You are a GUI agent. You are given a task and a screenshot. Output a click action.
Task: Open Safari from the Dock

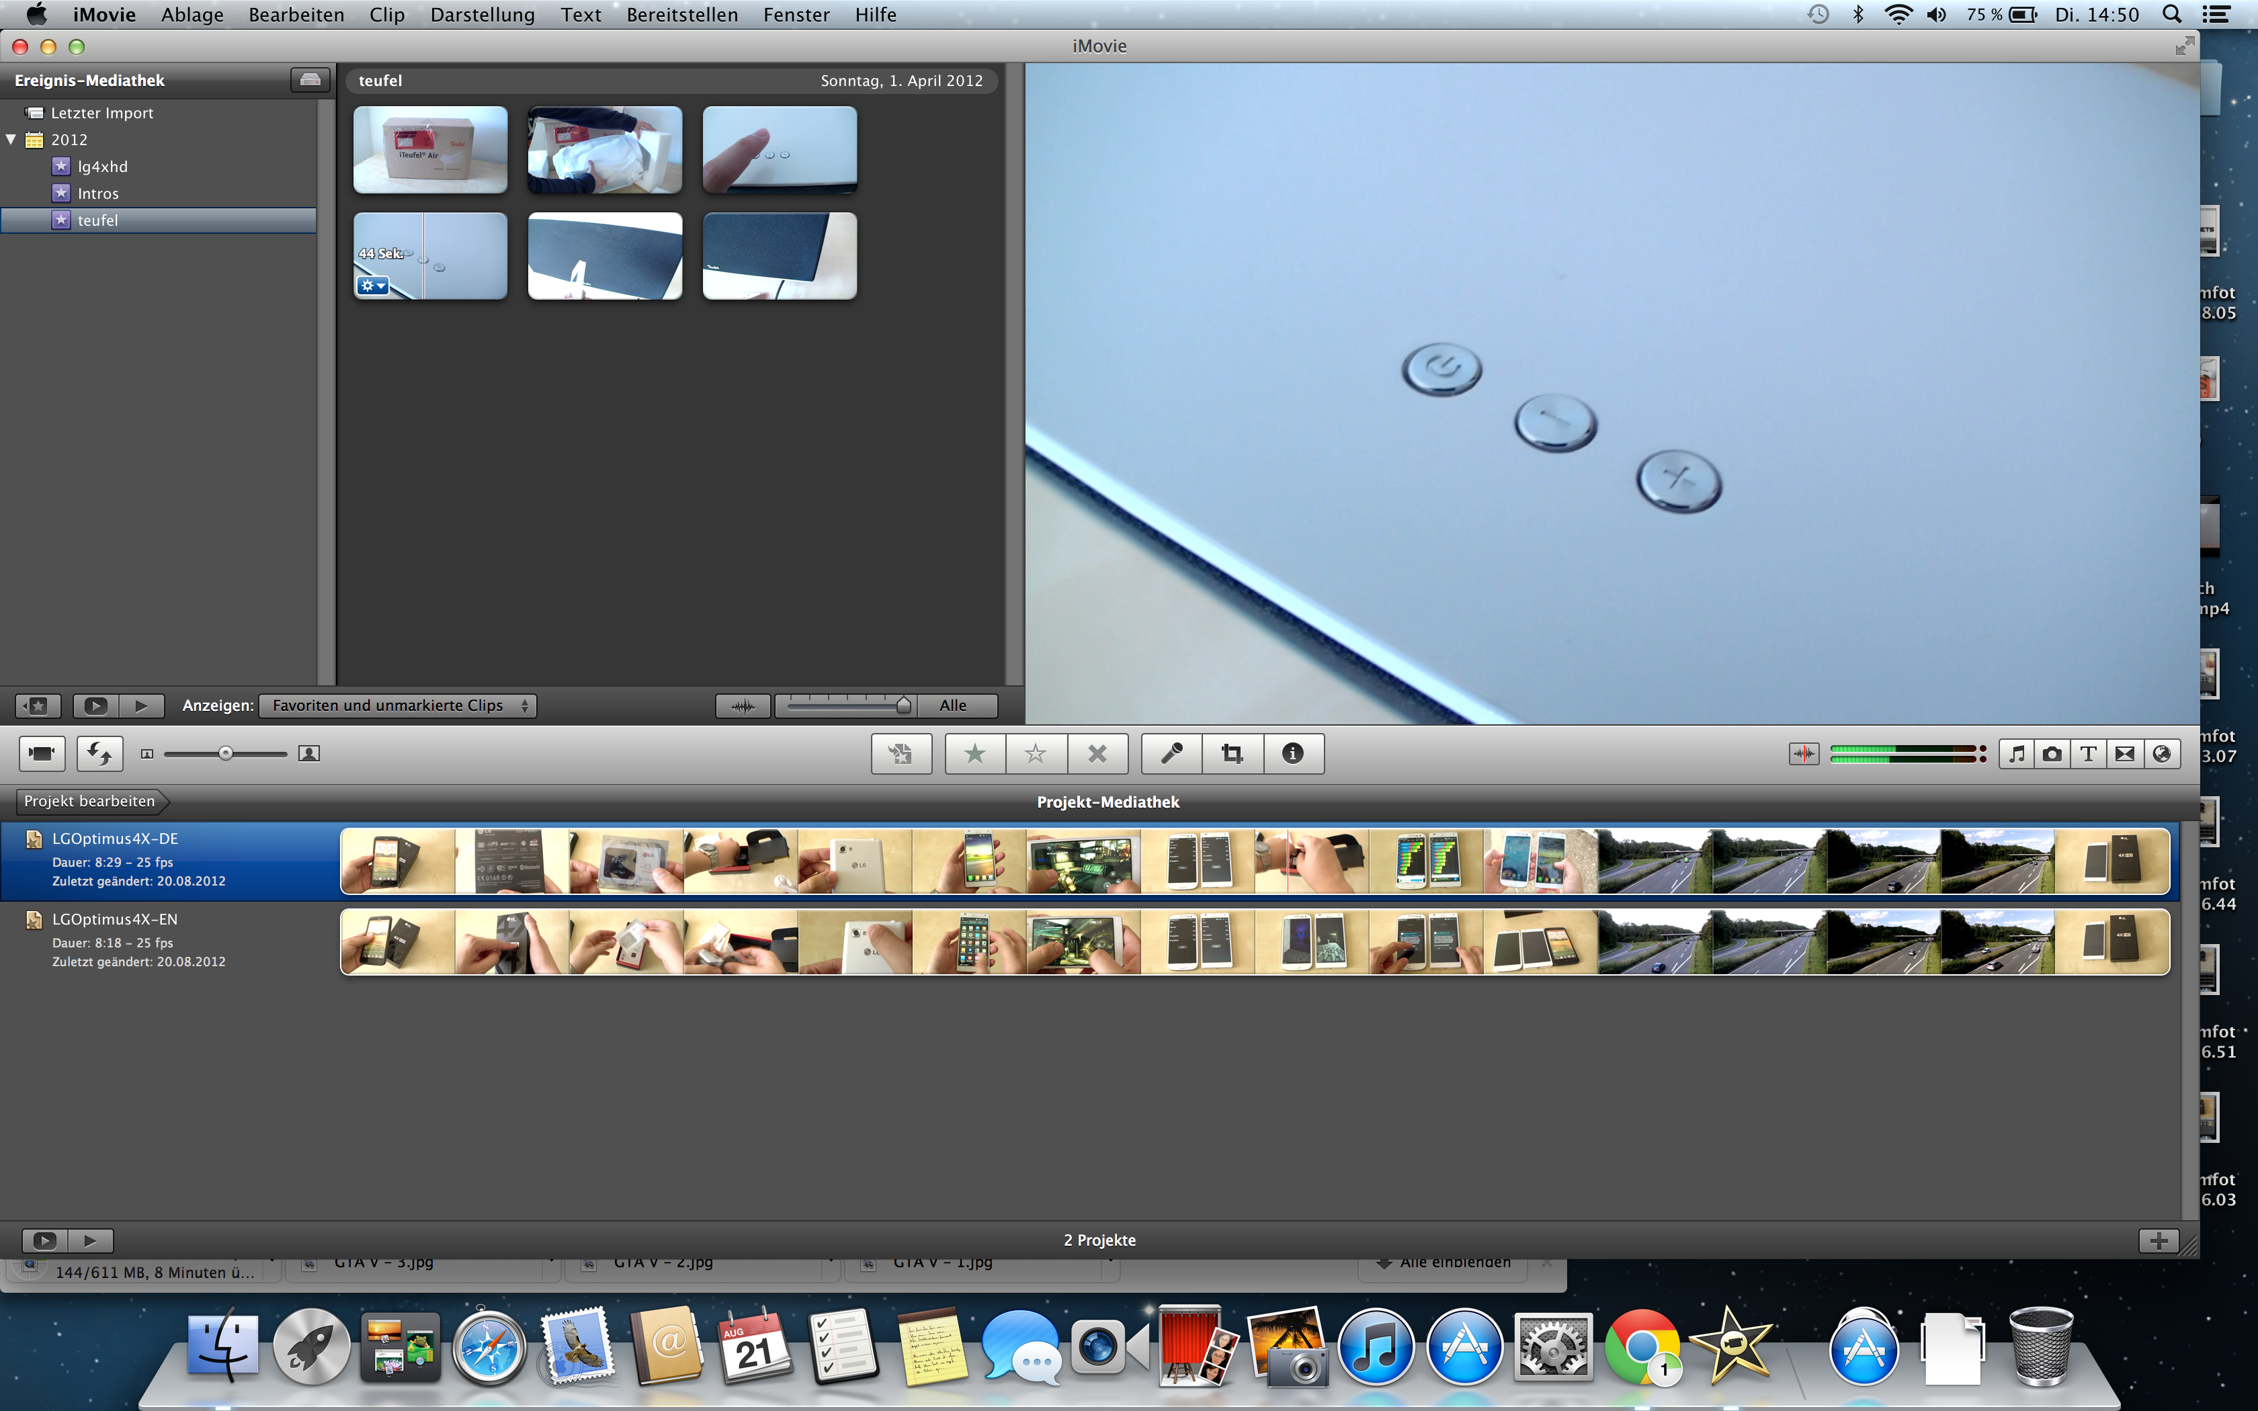(x=489, y=1346)
